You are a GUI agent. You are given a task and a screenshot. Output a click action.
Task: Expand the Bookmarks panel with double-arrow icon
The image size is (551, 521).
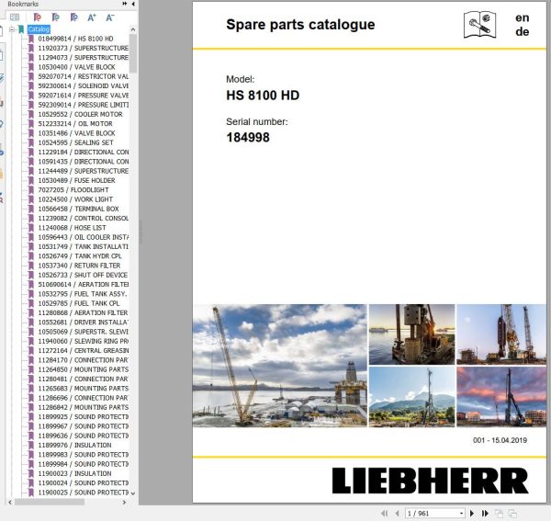point(124,4)
